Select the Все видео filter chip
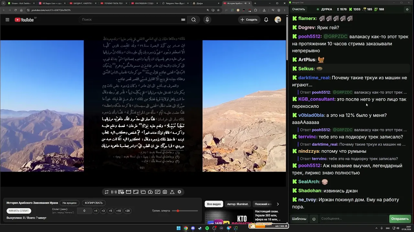 [214, 204]
